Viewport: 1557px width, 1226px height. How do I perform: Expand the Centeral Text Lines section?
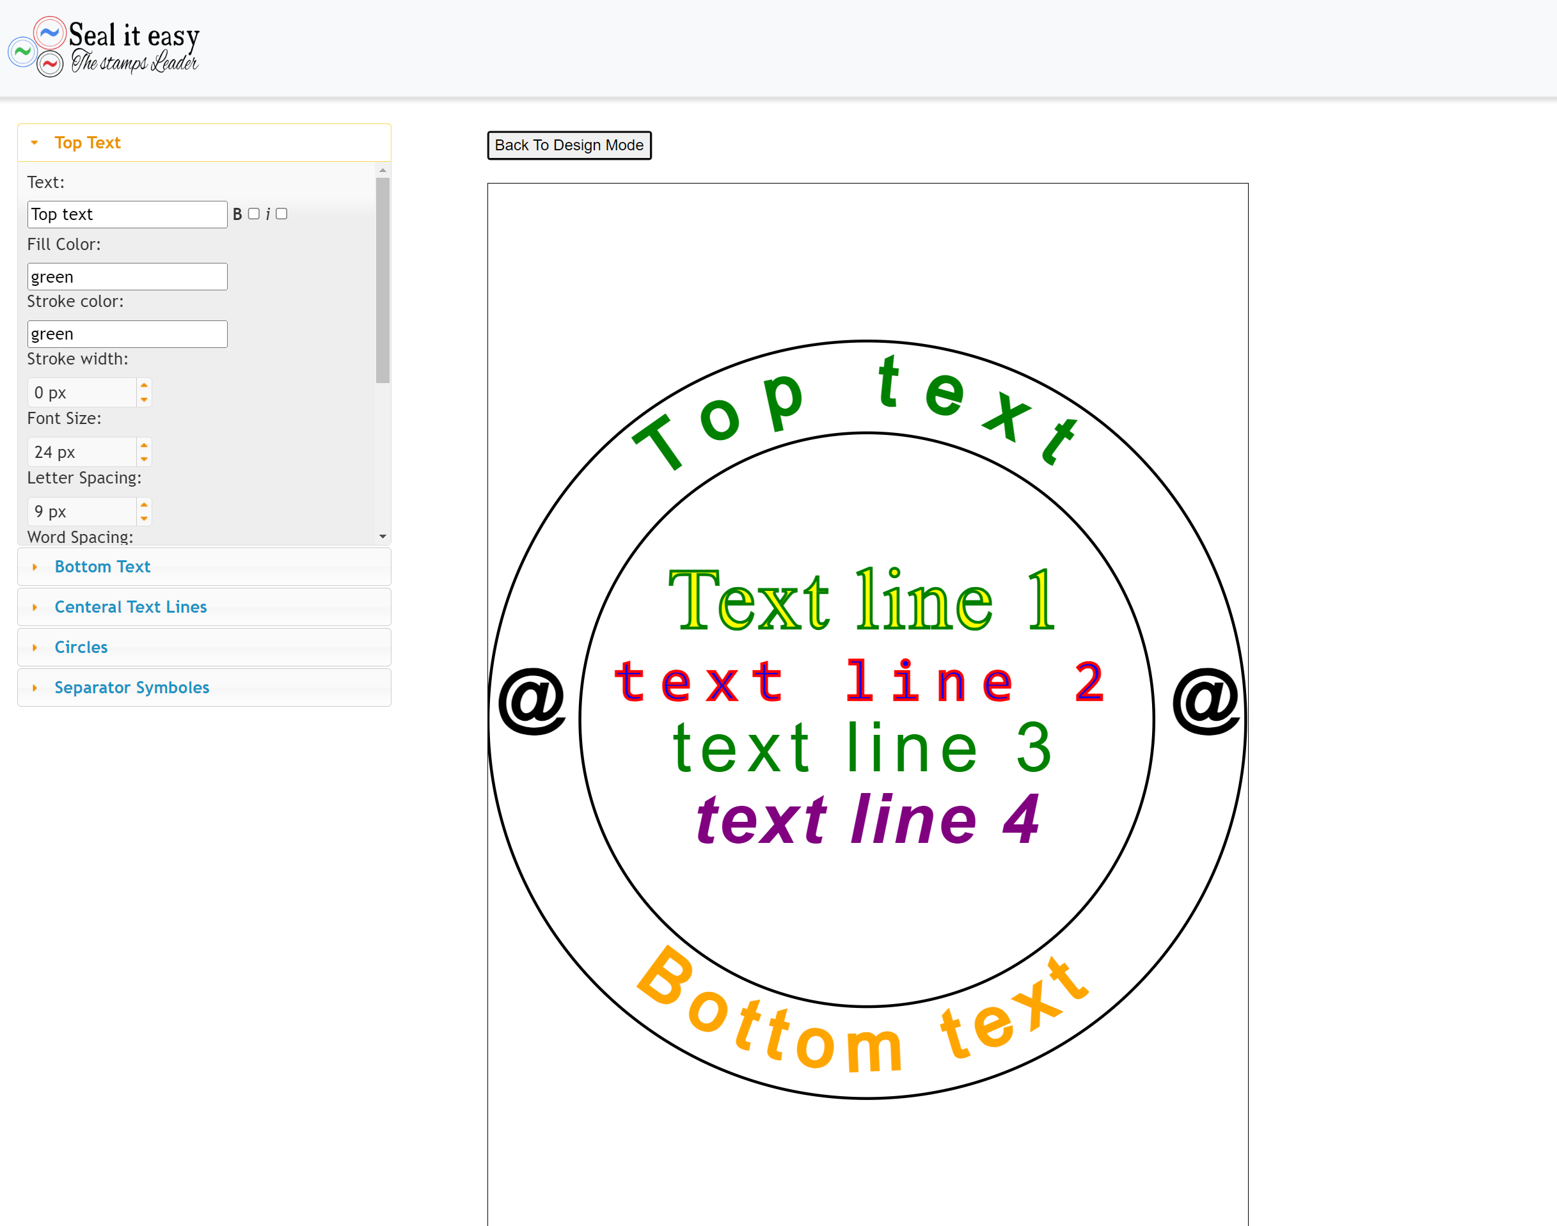(130, 607)
